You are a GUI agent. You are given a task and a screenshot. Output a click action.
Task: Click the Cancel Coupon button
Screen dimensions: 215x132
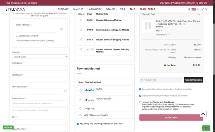click(193, 80)
